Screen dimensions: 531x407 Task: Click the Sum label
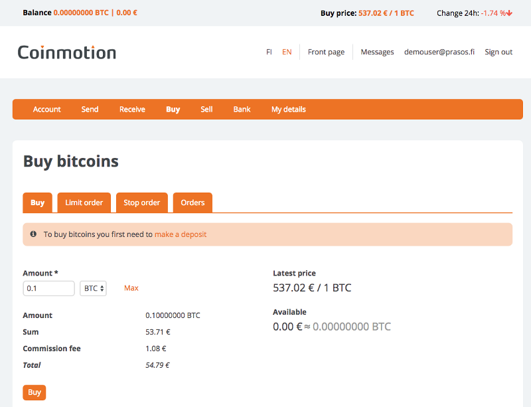click(x=31, y=332)
